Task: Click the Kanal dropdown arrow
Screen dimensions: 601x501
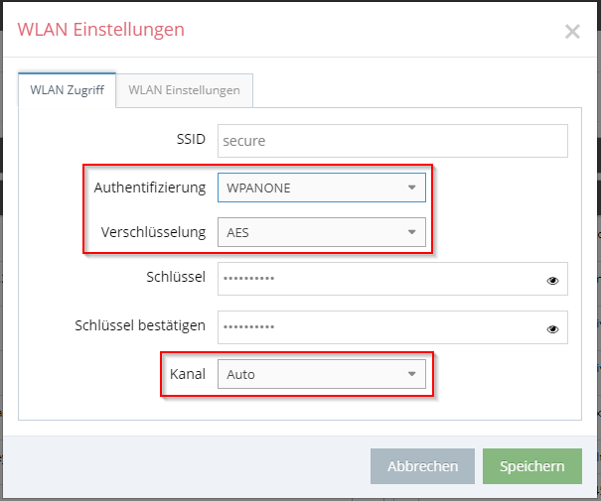Action: click(411, 374)
